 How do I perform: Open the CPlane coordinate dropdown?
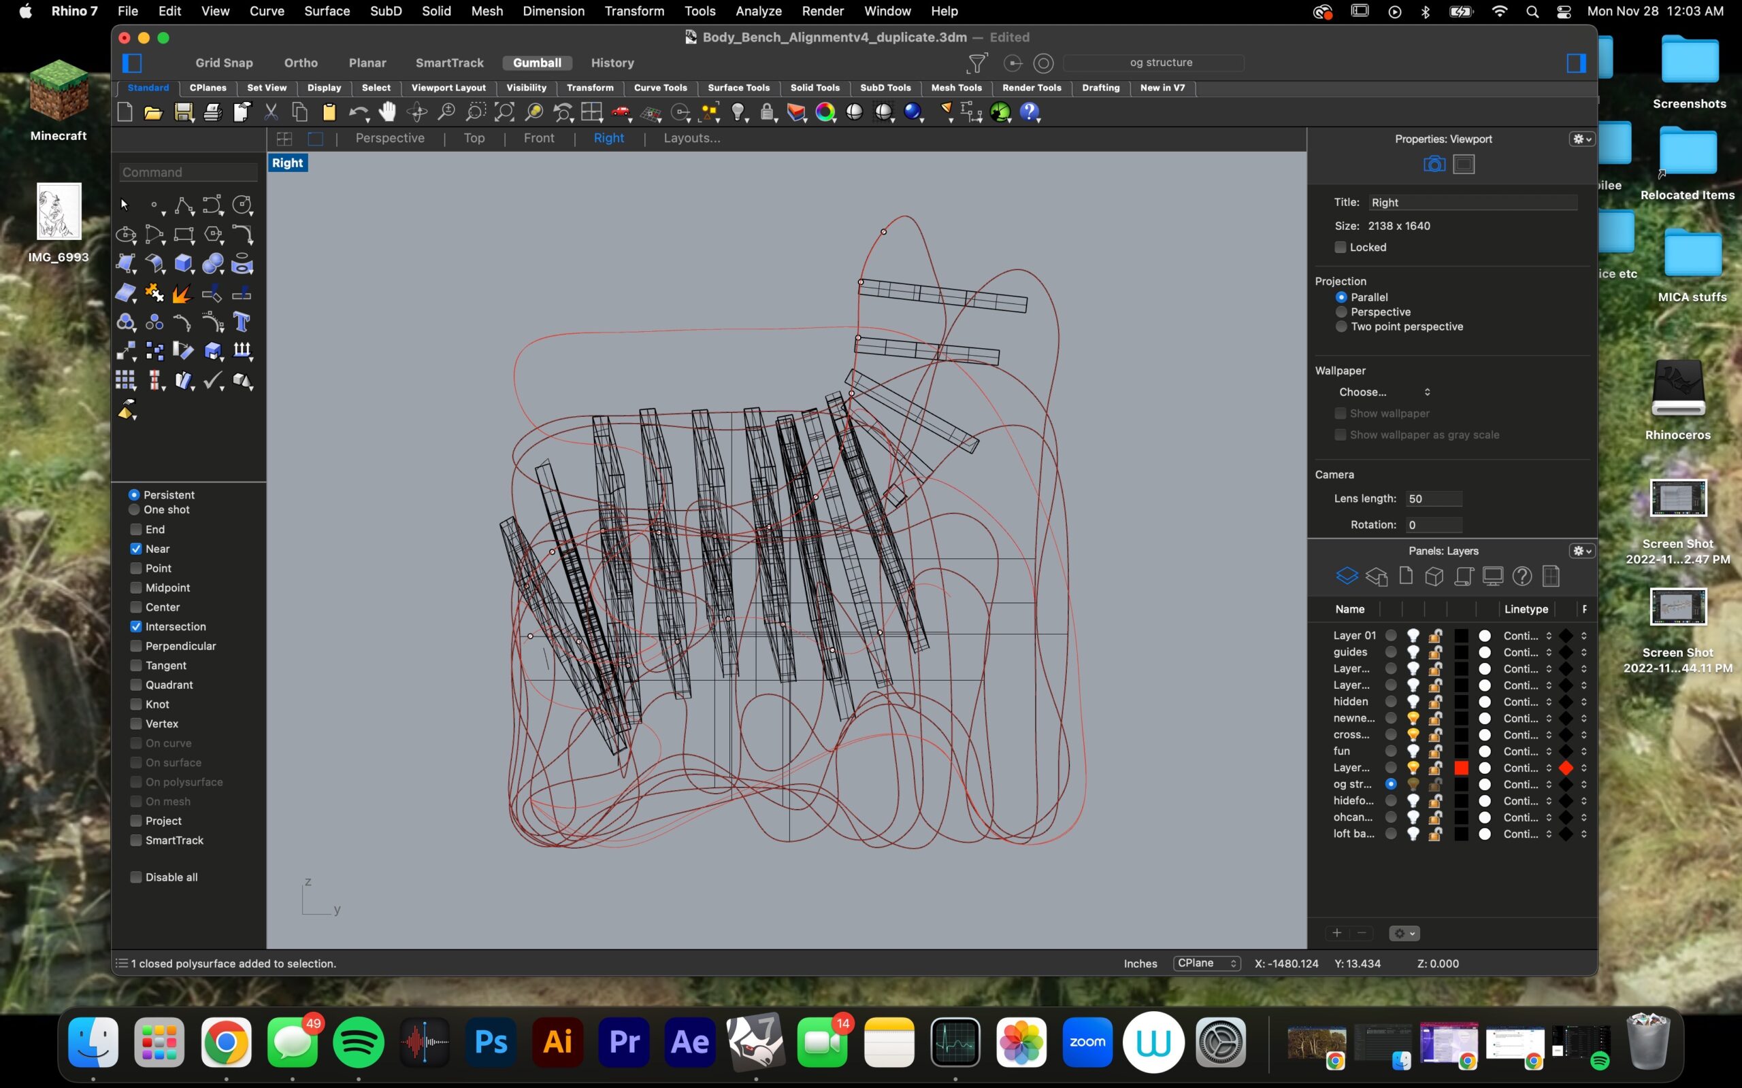tap(1207, 964)
